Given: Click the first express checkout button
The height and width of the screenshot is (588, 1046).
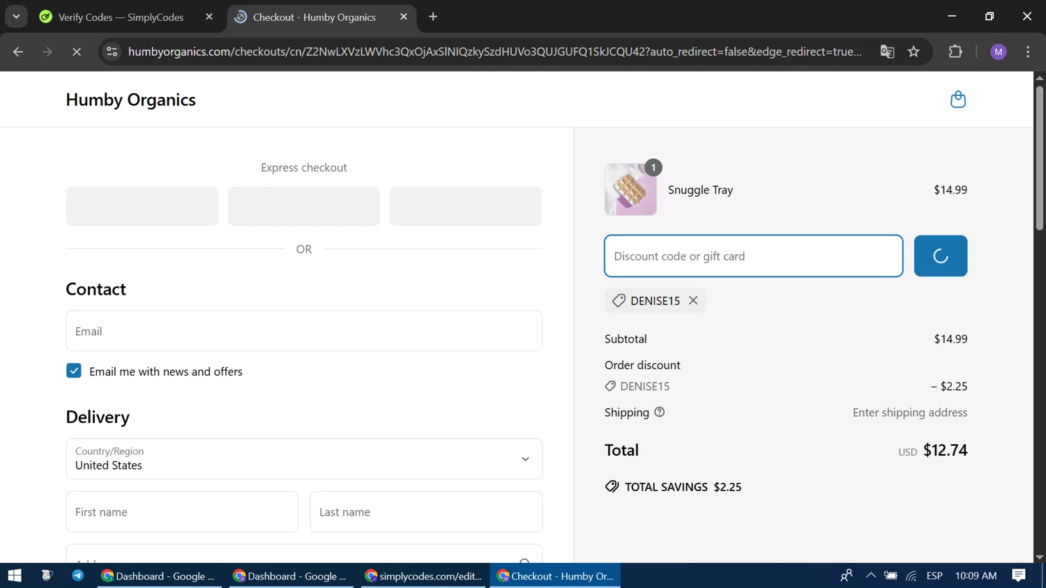Looking at the screenshot, I should (142, 206).
